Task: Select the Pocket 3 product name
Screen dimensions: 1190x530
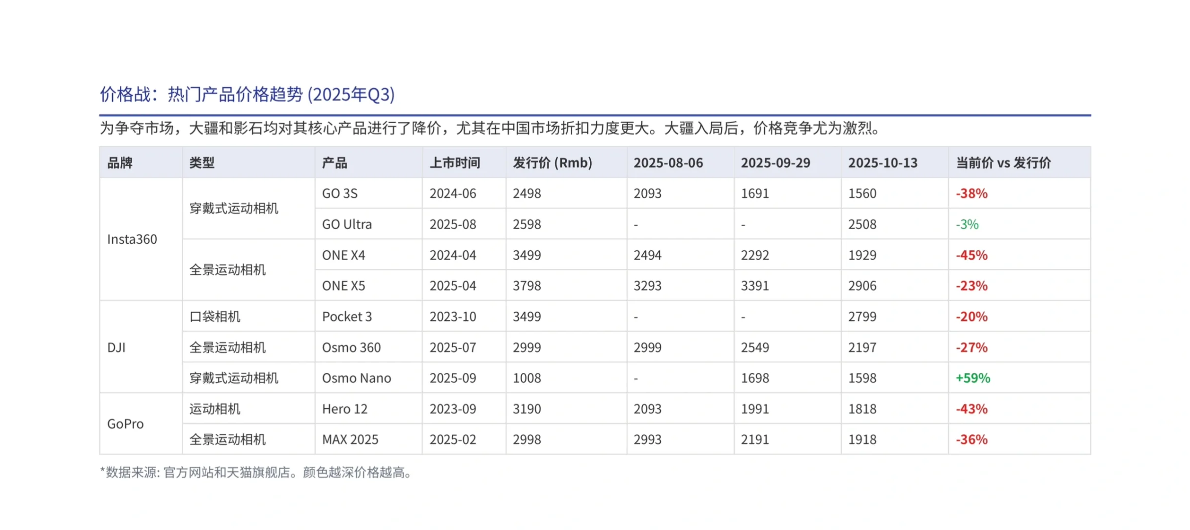Action: click(347, 316)
